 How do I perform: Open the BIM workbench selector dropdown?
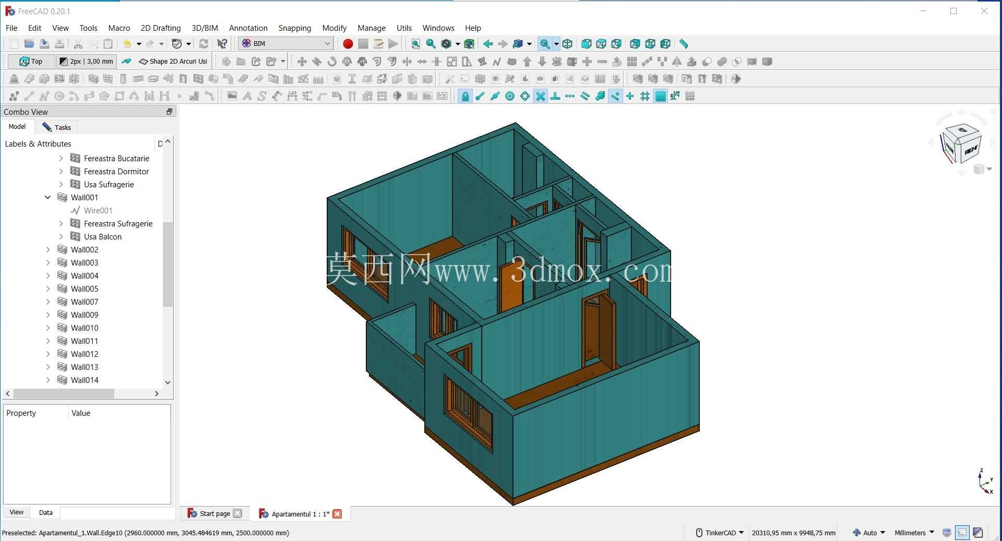(x=286, y=43)
